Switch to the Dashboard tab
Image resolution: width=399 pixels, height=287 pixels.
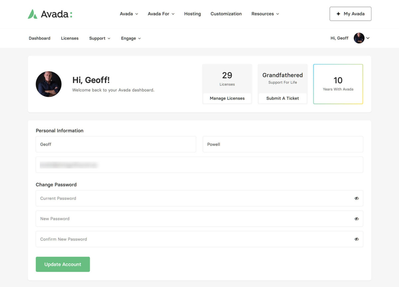click(x=40, y=39)
